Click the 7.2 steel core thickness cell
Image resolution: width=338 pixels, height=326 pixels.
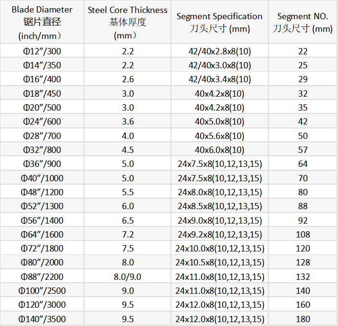click(x=127, y=234)
